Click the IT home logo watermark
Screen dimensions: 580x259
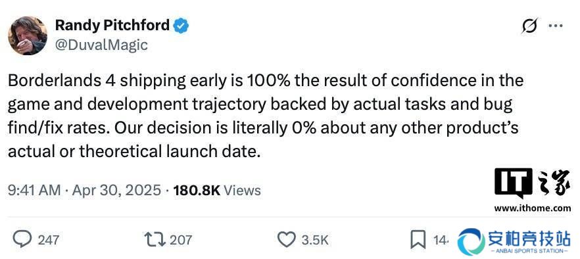pos(532,183)
